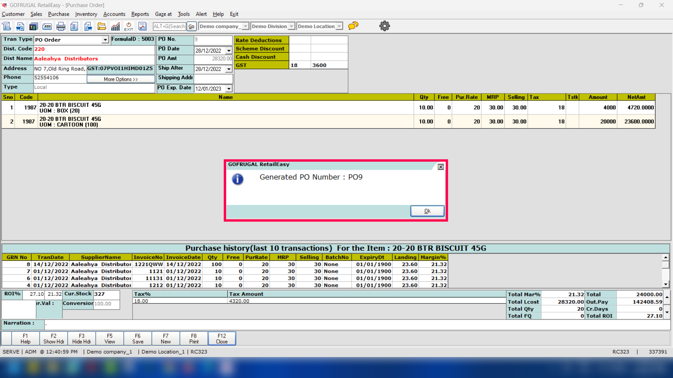
Task: Open the Reports menu
Action: tap(140, 14)
